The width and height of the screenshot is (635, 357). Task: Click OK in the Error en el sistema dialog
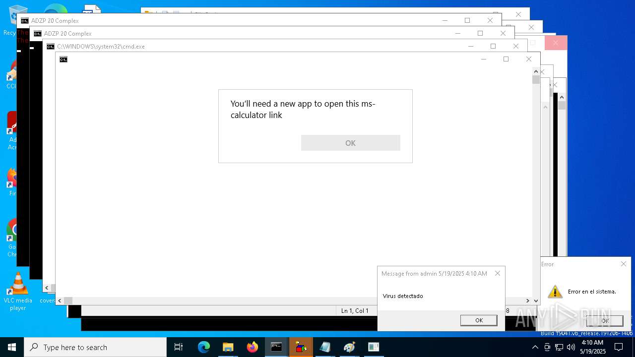pyautogui.click(x=605, y=321)
